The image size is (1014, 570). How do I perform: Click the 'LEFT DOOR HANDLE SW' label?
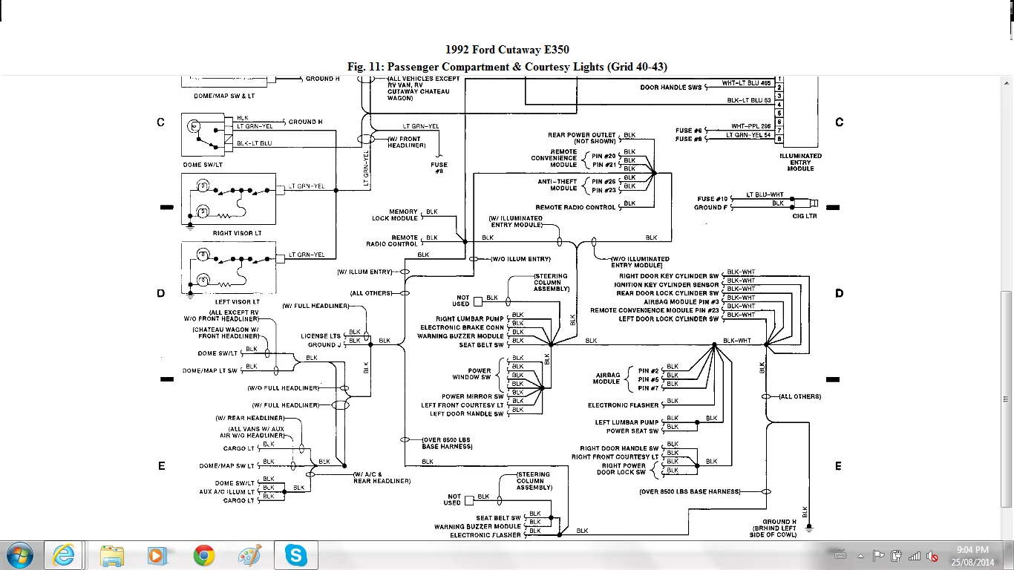pyautogui.click(x=467, y=414)
